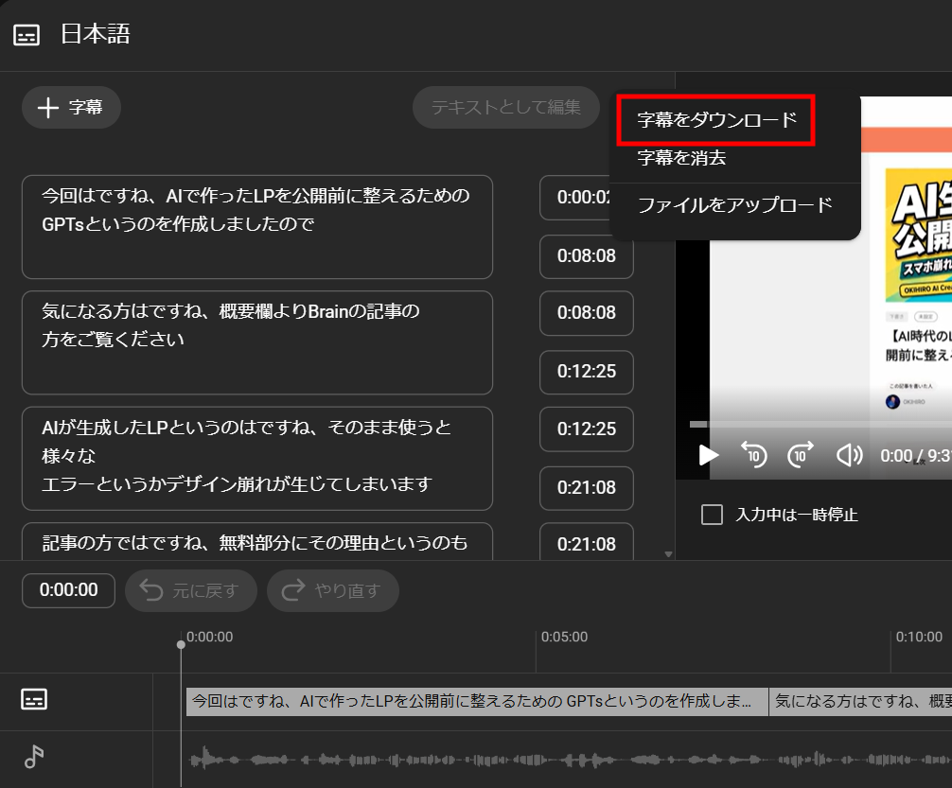Skip forward 10 seconds in the video
This screenshot has width=952, height=788.
[801, 455]
